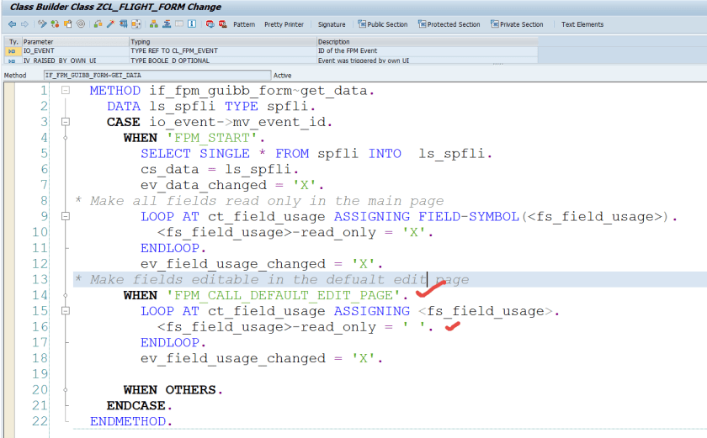Viewport: 707px width, 438px height.
Task: Run Pretty Printer on the code
Action: point(284,24)
